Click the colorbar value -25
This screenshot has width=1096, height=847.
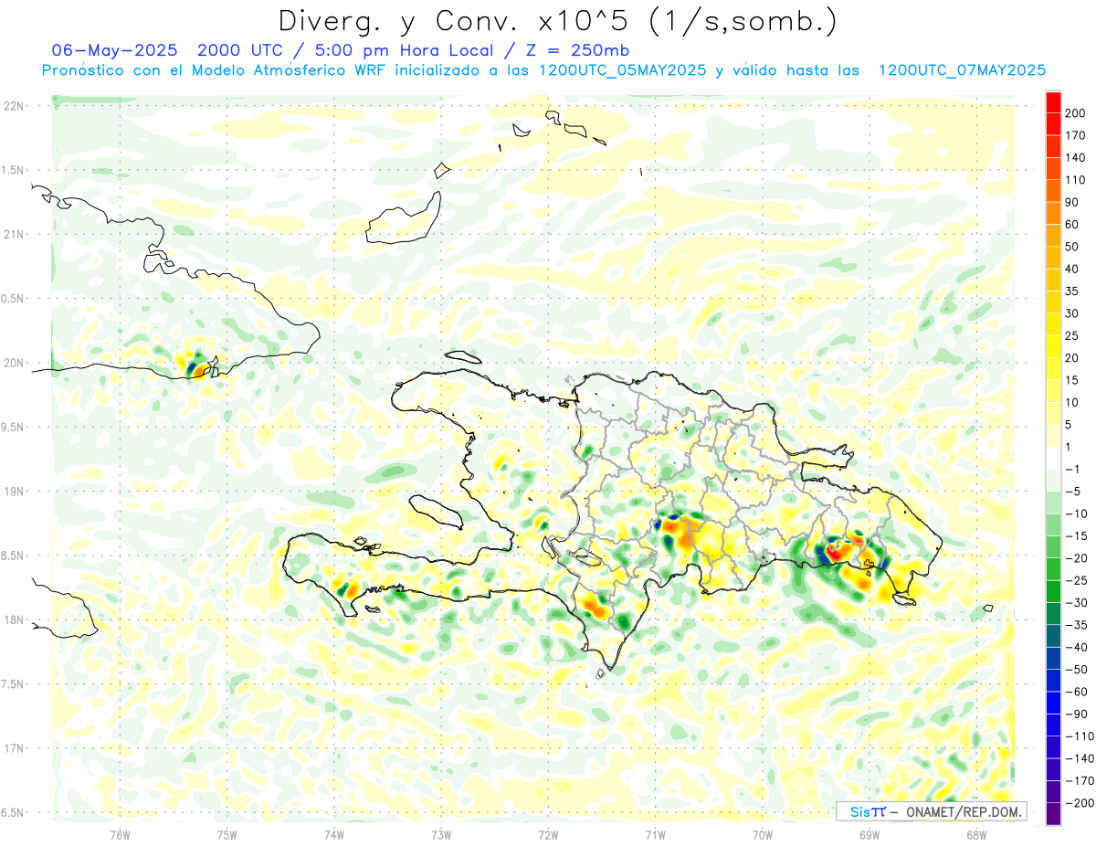tap(1075, 580)
